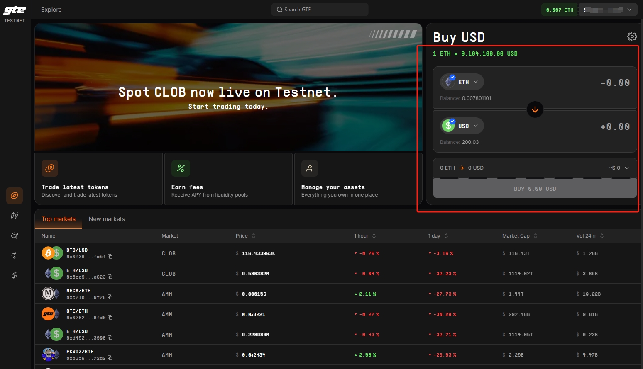
Task: Open the USD token selector dropdown
Action: pos(462,126)
